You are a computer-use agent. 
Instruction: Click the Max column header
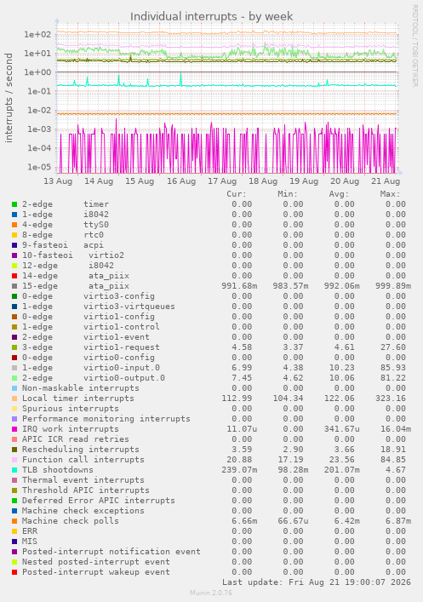[x=391, y=194]
